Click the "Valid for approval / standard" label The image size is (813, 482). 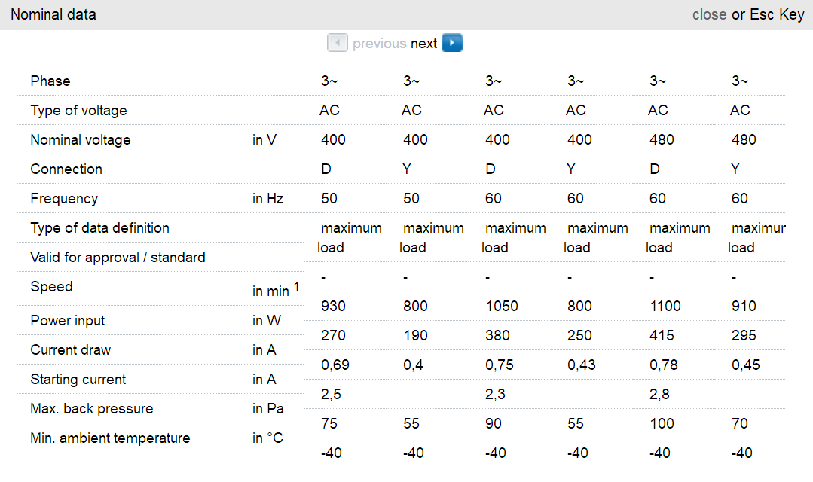[x=118, y=258]
